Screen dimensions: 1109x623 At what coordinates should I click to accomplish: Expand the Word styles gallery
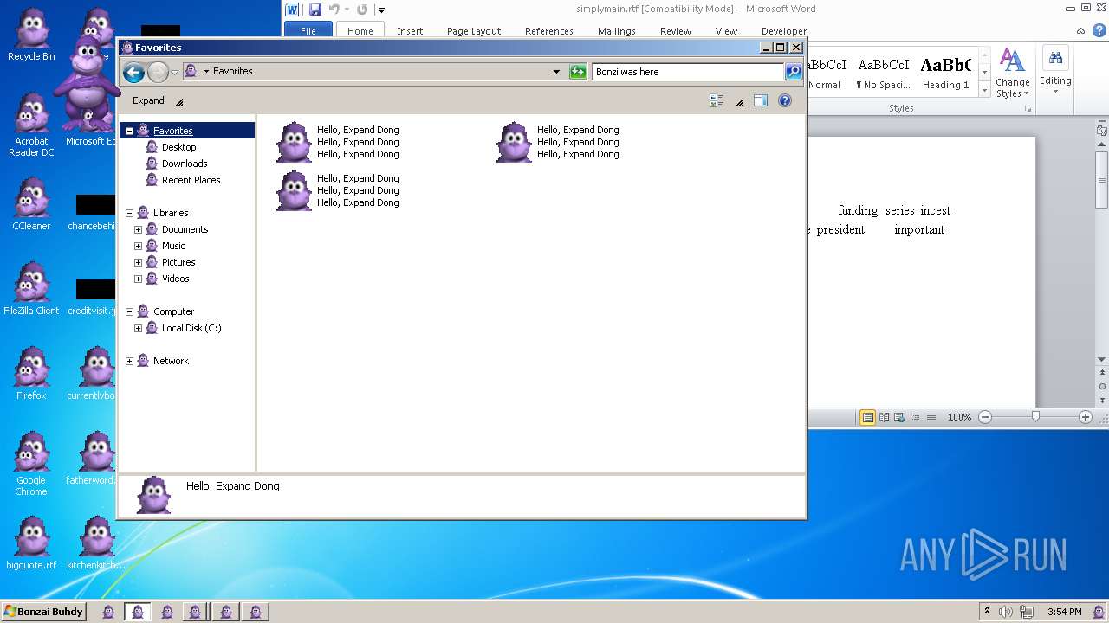tap(985, 90)
